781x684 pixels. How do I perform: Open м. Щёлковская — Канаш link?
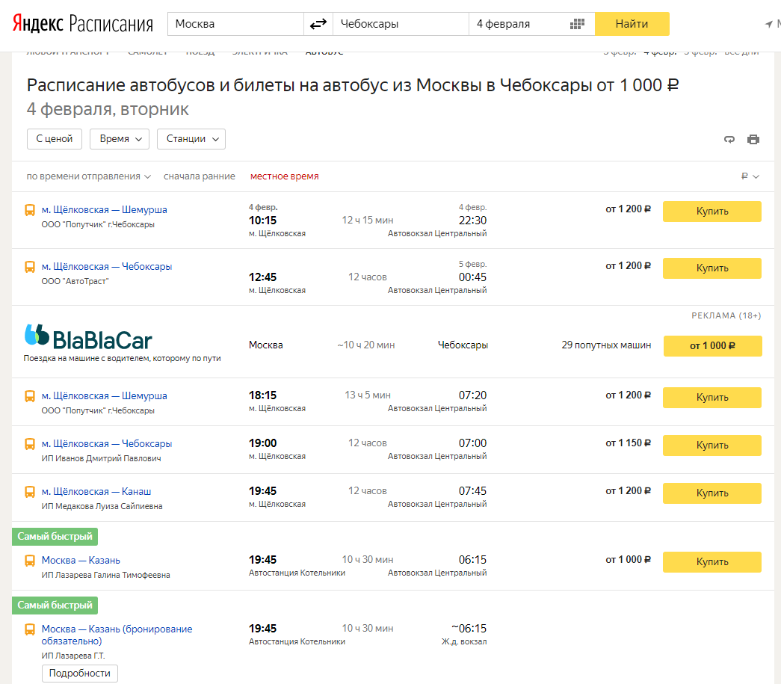coord(96,492)
